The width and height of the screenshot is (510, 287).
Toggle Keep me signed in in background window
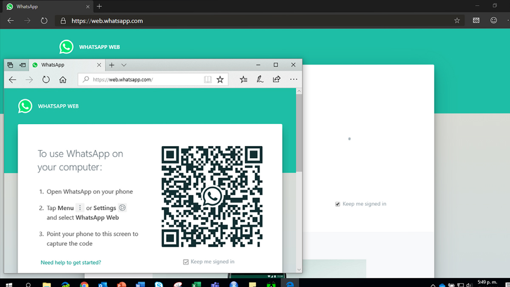click(x=338, y=204)
